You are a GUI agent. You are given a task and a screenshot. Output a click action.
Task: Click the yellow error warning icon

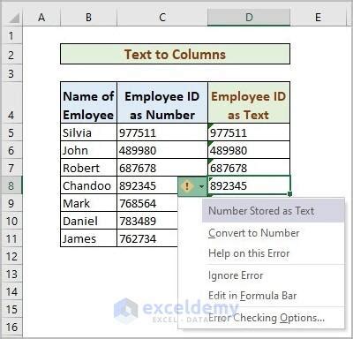[x=187, y=186]
